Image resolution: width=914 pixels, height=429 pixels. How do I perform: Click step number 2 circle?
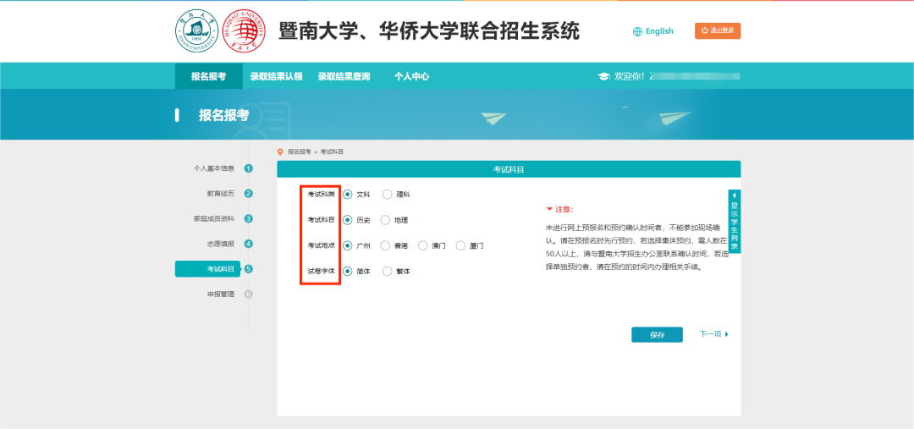(x=249, y=194)
